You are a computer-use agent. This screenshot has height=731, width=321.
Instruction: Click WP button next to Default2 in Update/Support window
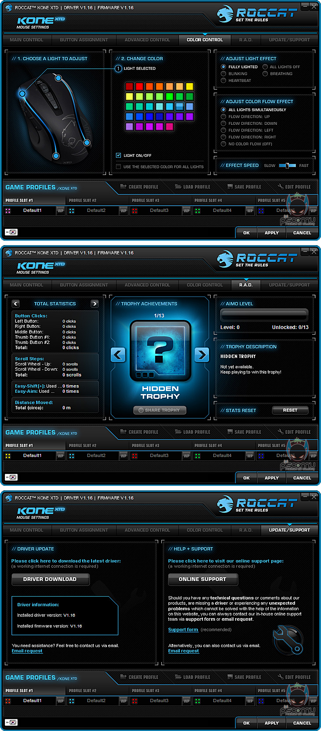124,701
